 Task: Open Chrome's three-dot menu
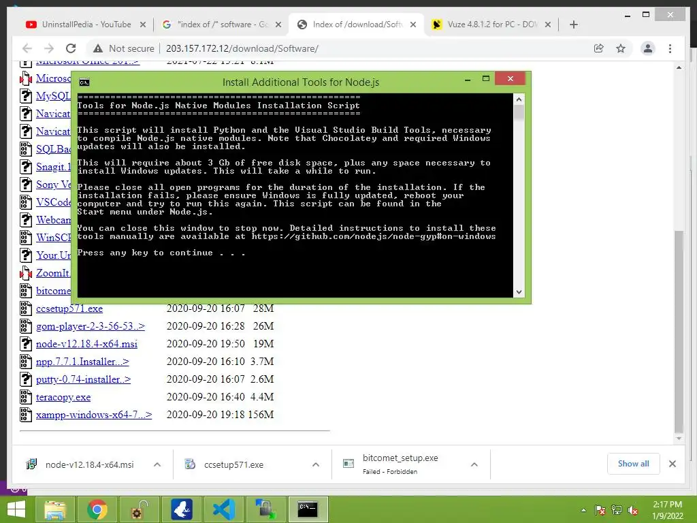tap(670, 48)
